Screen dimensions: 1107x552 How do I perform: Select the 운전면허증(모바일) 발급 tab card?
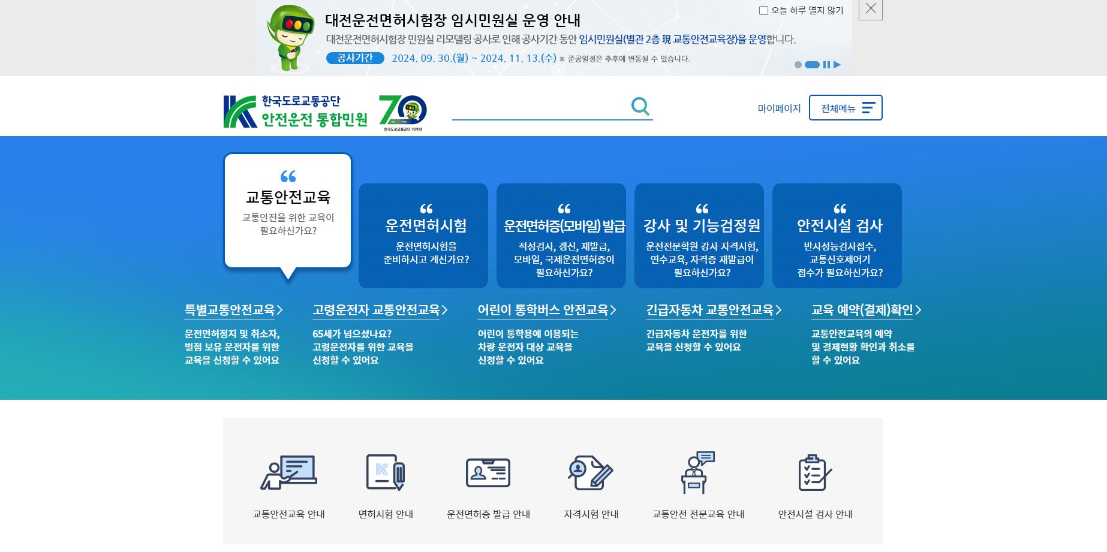coord(561,236)
